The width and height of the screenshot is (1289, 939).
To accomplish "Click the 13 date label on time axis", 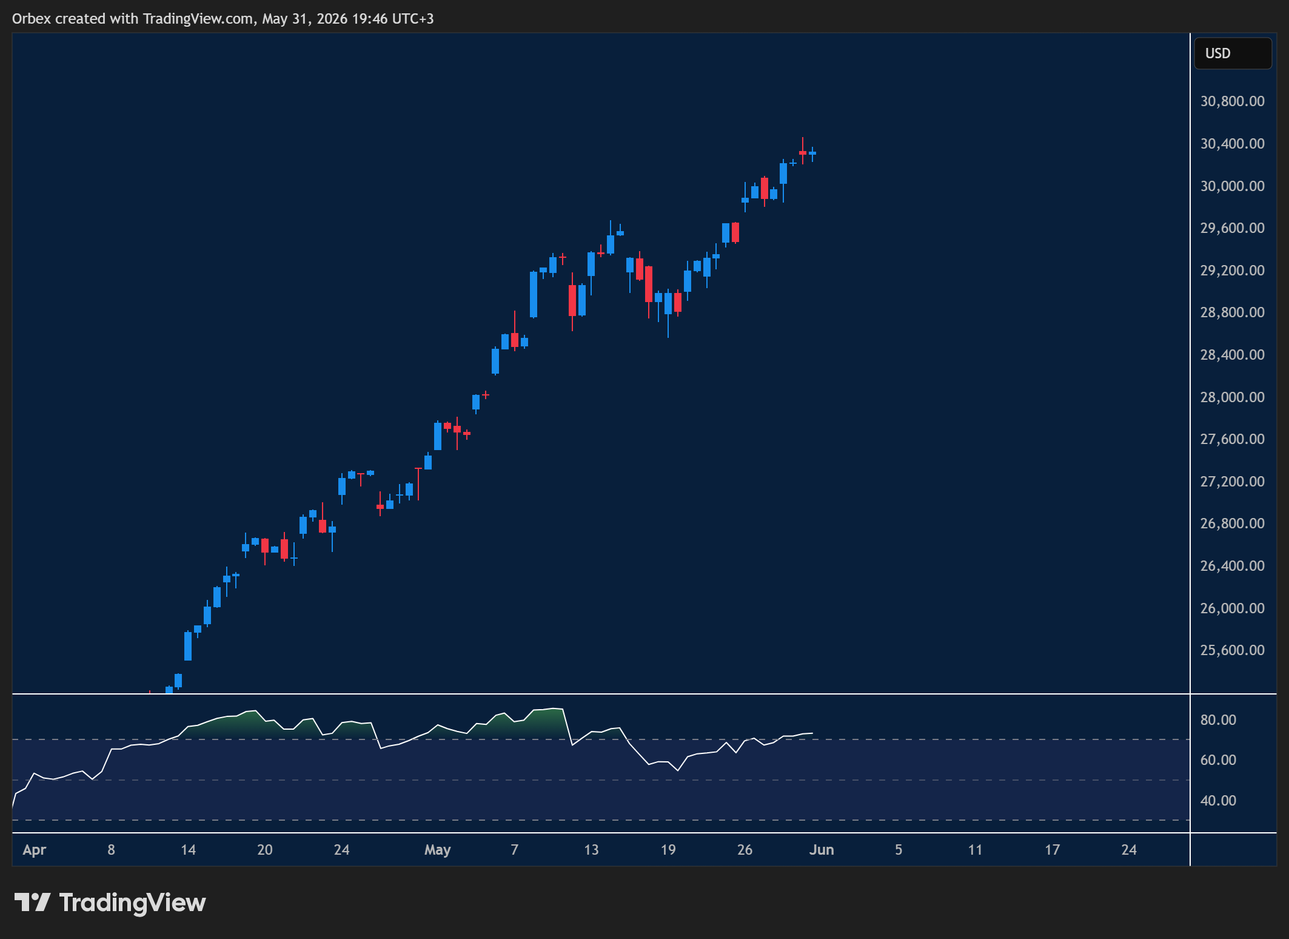I will pyautogui.click(x=591, y=850).
